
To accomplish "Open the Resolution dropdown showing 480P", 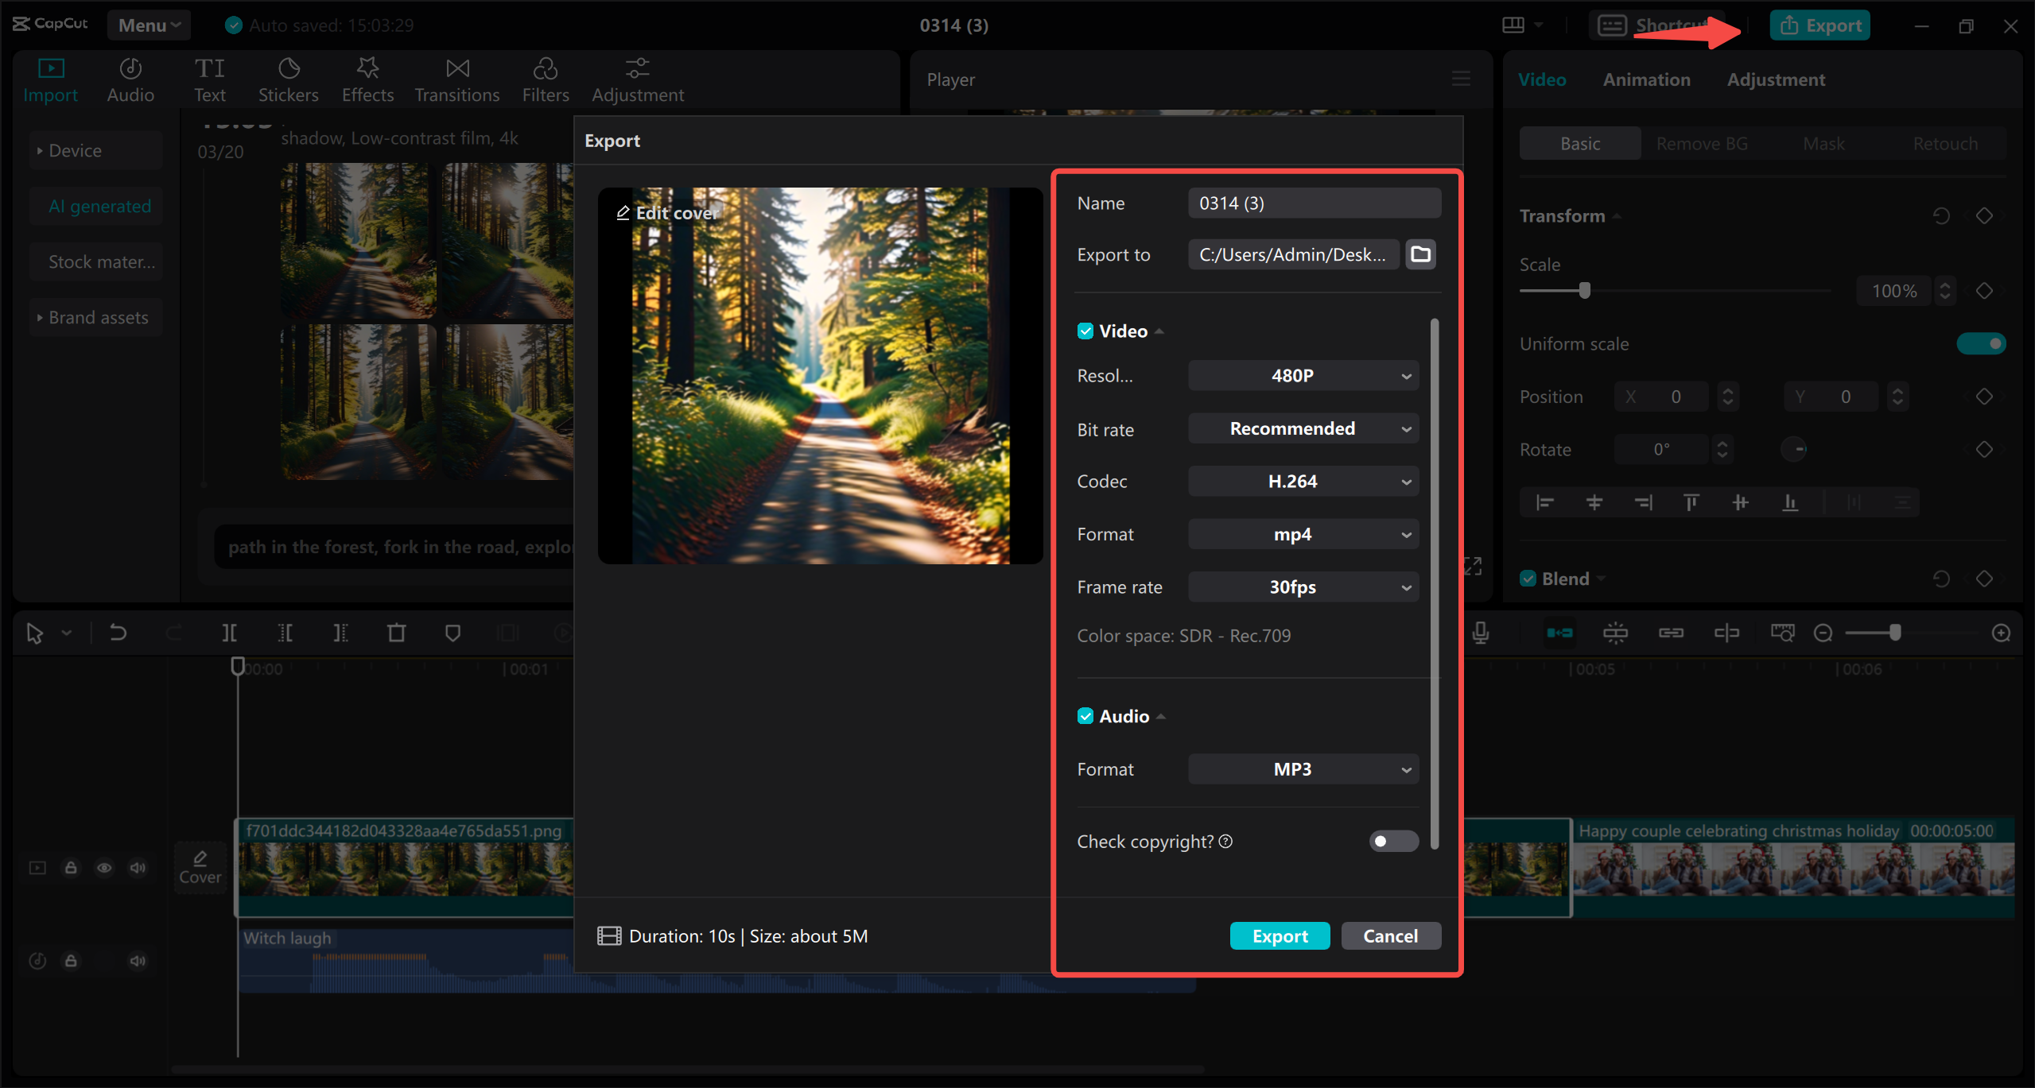I will click(1302, 375).
